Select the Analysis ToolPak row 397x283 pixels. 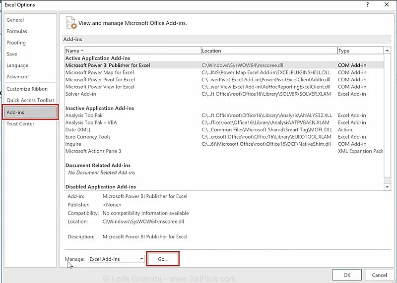(224, 115)
